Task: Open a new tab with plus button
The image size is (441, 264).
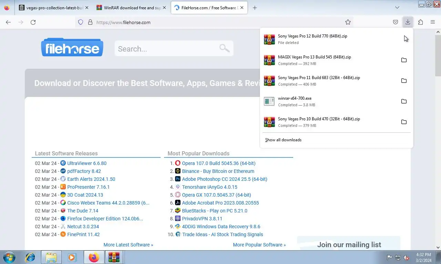Action: point(255,8)
